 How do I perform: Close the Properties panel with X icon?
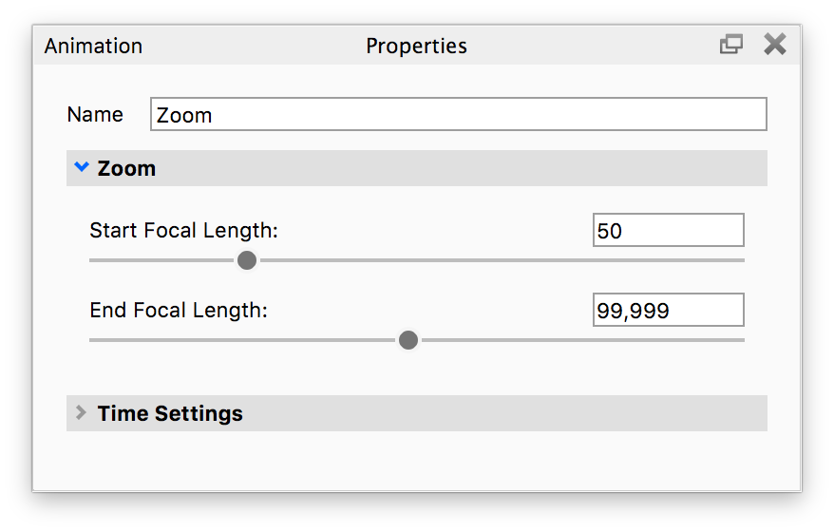point(775,45)
